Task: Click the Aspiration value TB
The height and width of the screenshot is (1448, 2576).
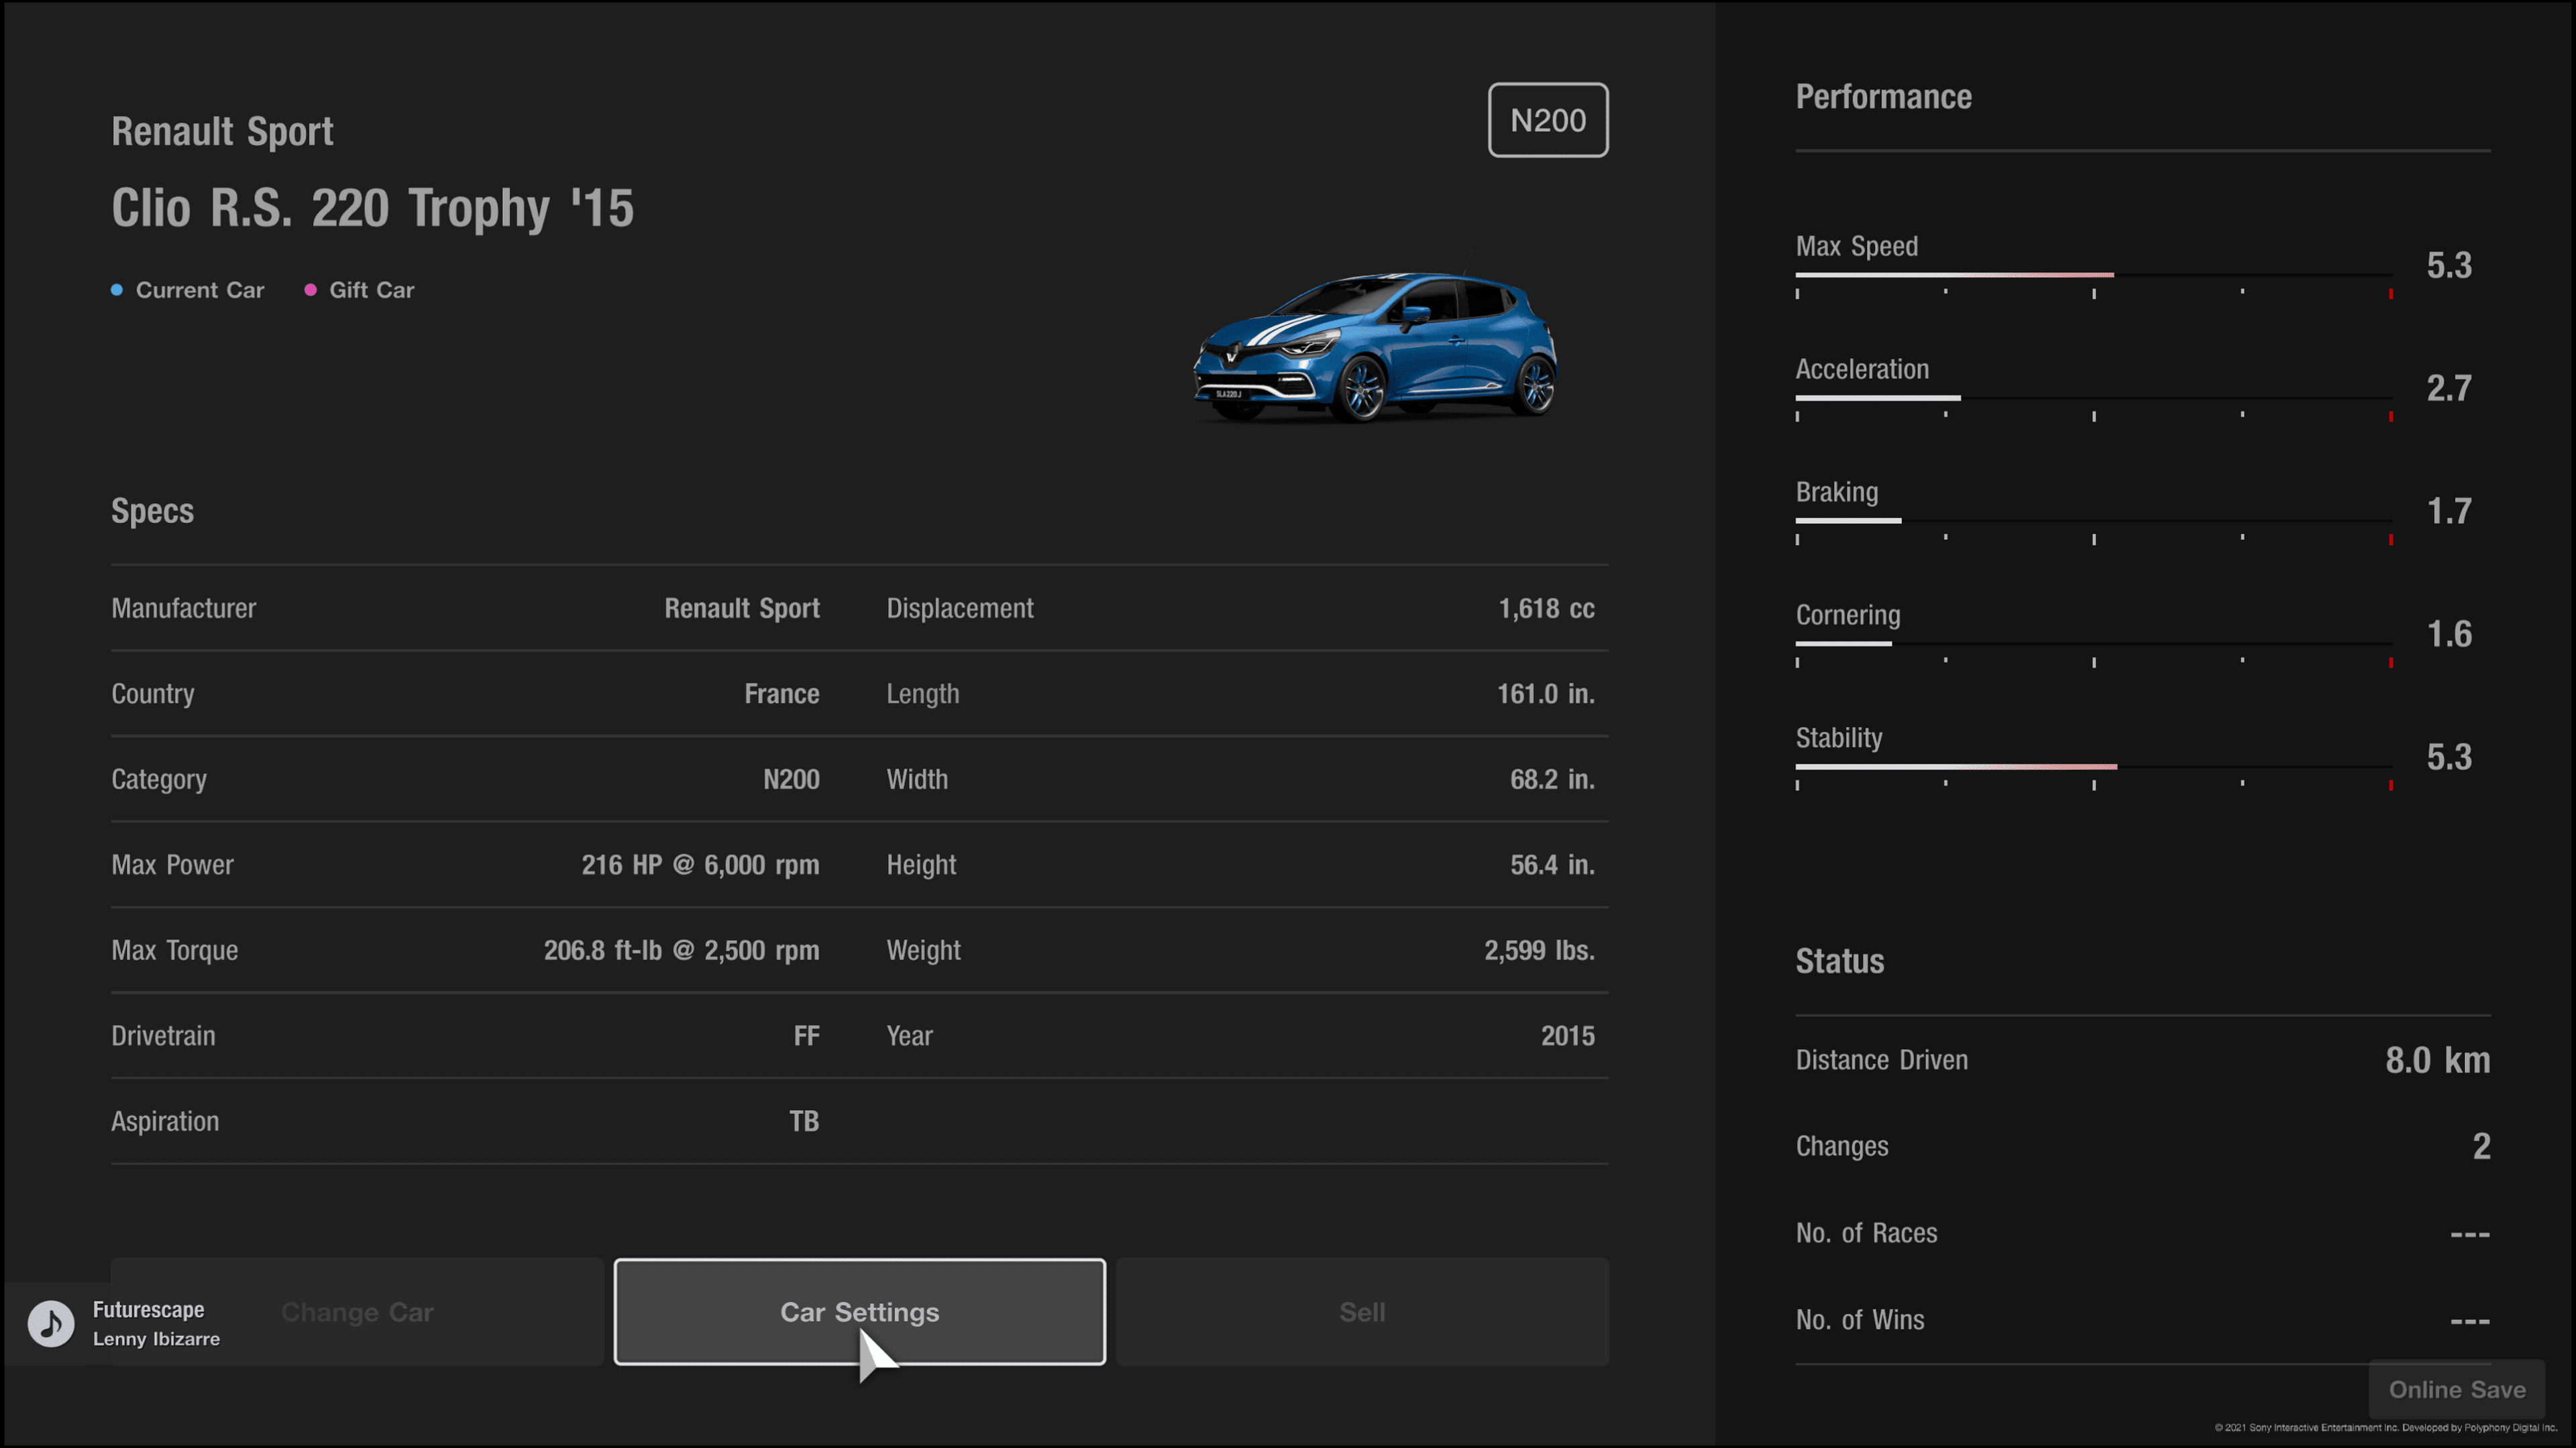Action: pos(804,1122)
